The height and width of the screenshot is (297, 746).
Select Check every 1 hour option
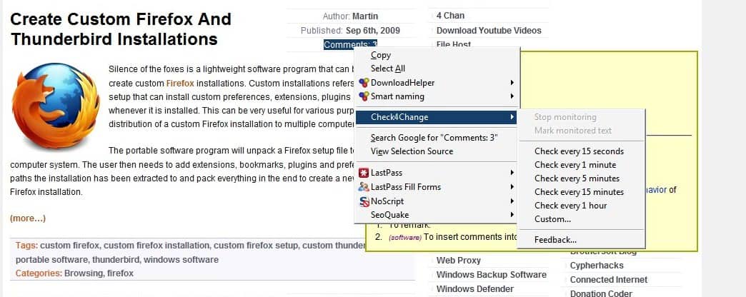(x=570, y=206)
